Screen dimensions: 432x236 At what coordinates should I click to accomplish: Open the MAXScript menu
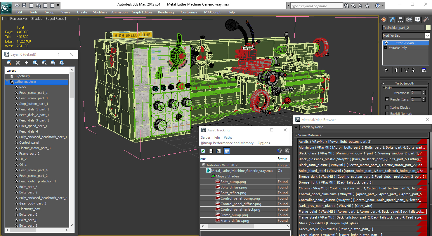point(212,12)
